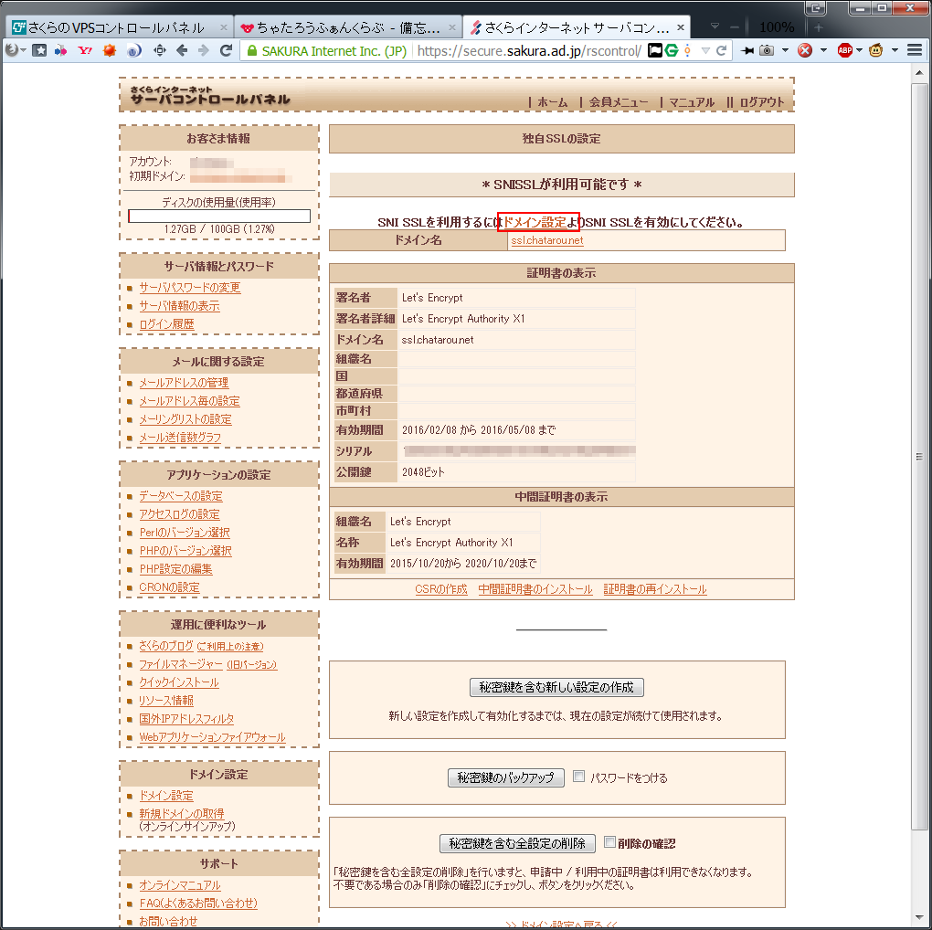This screenshot has height=930, width=932.
Task: Open the bookmarks star icon in the toolbar
Action: (x=40, y=50)
